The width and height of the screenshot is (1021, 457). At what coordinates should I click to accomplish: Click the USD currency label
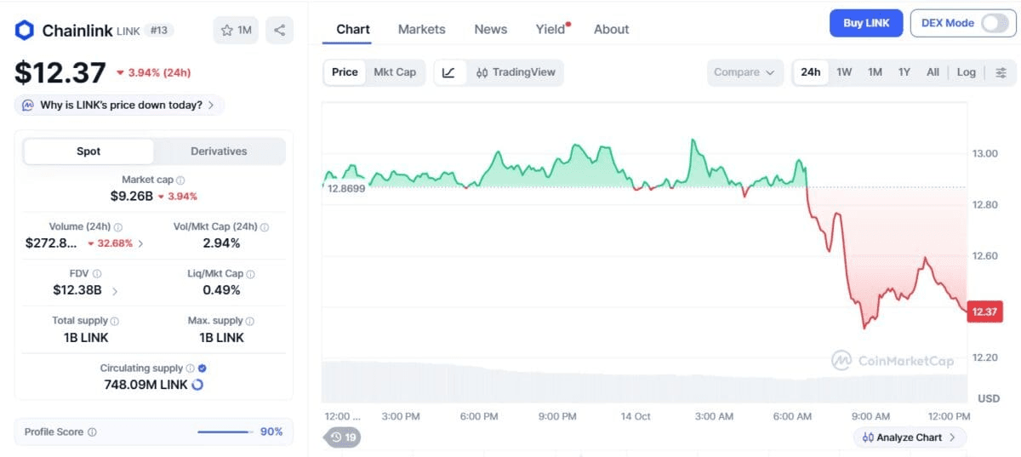[989, 398]
